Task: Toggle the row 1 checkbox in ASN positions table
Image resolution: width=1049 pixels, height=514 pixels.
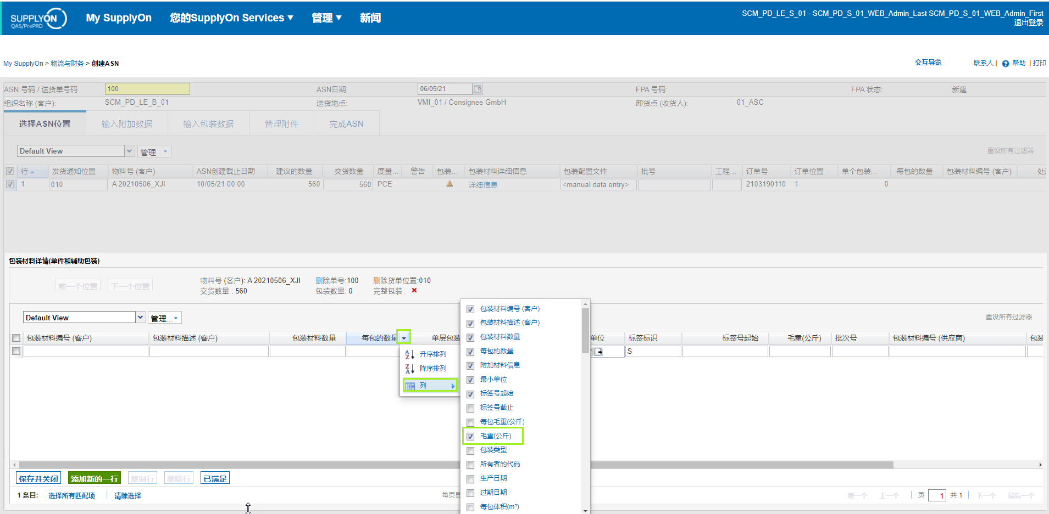Action: pyautogui.click(x=10, y=184)
